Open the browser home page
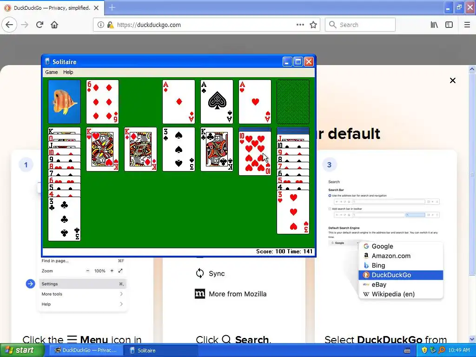This screenshot has height=357, width=476. click(54, 25)
